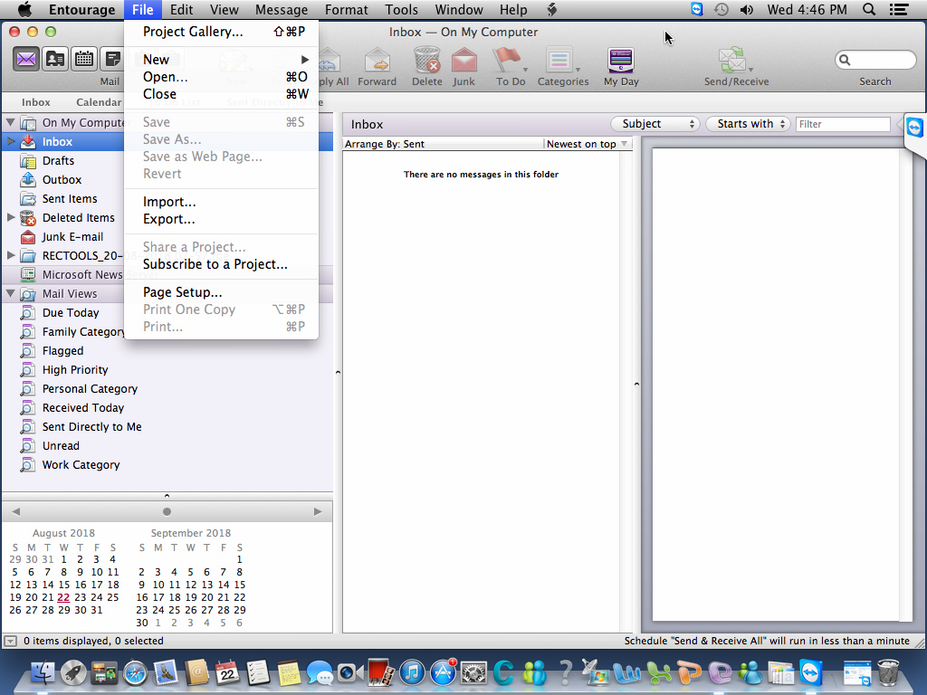Click the To Do flag icon

(x=507, y=61)
